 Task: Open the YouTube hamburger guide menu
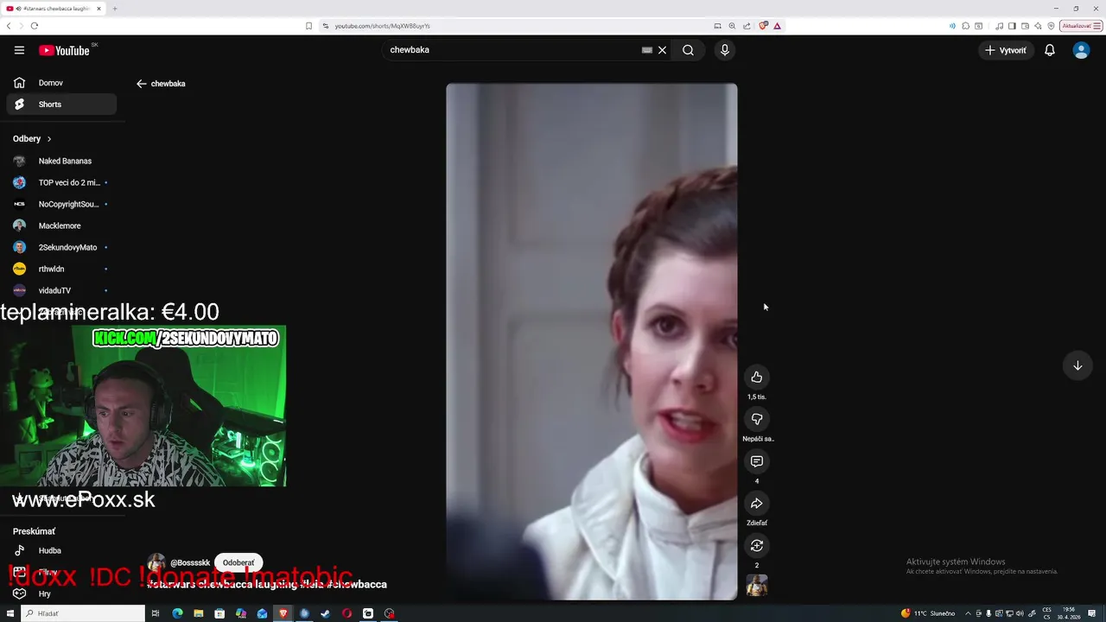(19, 50)
